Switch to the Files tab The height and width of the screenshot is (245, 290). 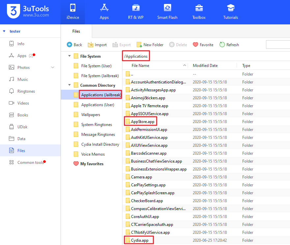click(x=76, y=31)
